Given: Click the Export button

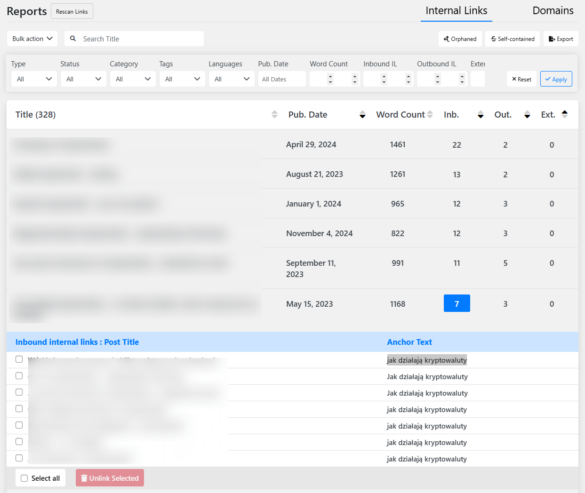Looking at the screenshot, I should pos(561,39).
